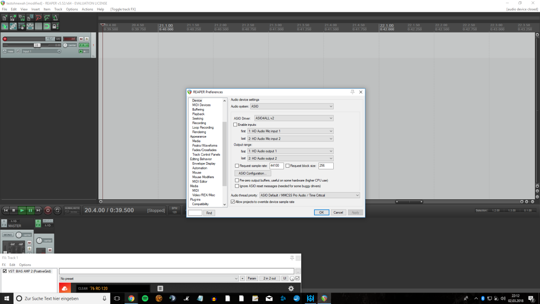Toggle the metronome icon in toolbar
Viewport: 540px width, 304px height.
(55, 18)
